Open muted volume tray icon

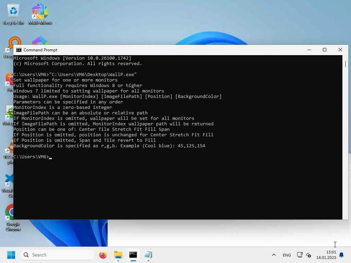pos(308,255)
